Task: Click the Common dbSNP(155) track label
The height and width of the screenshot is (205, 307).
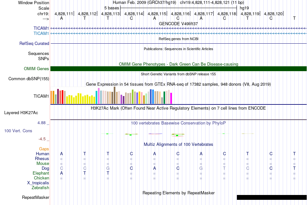Action: coord(29,79)
